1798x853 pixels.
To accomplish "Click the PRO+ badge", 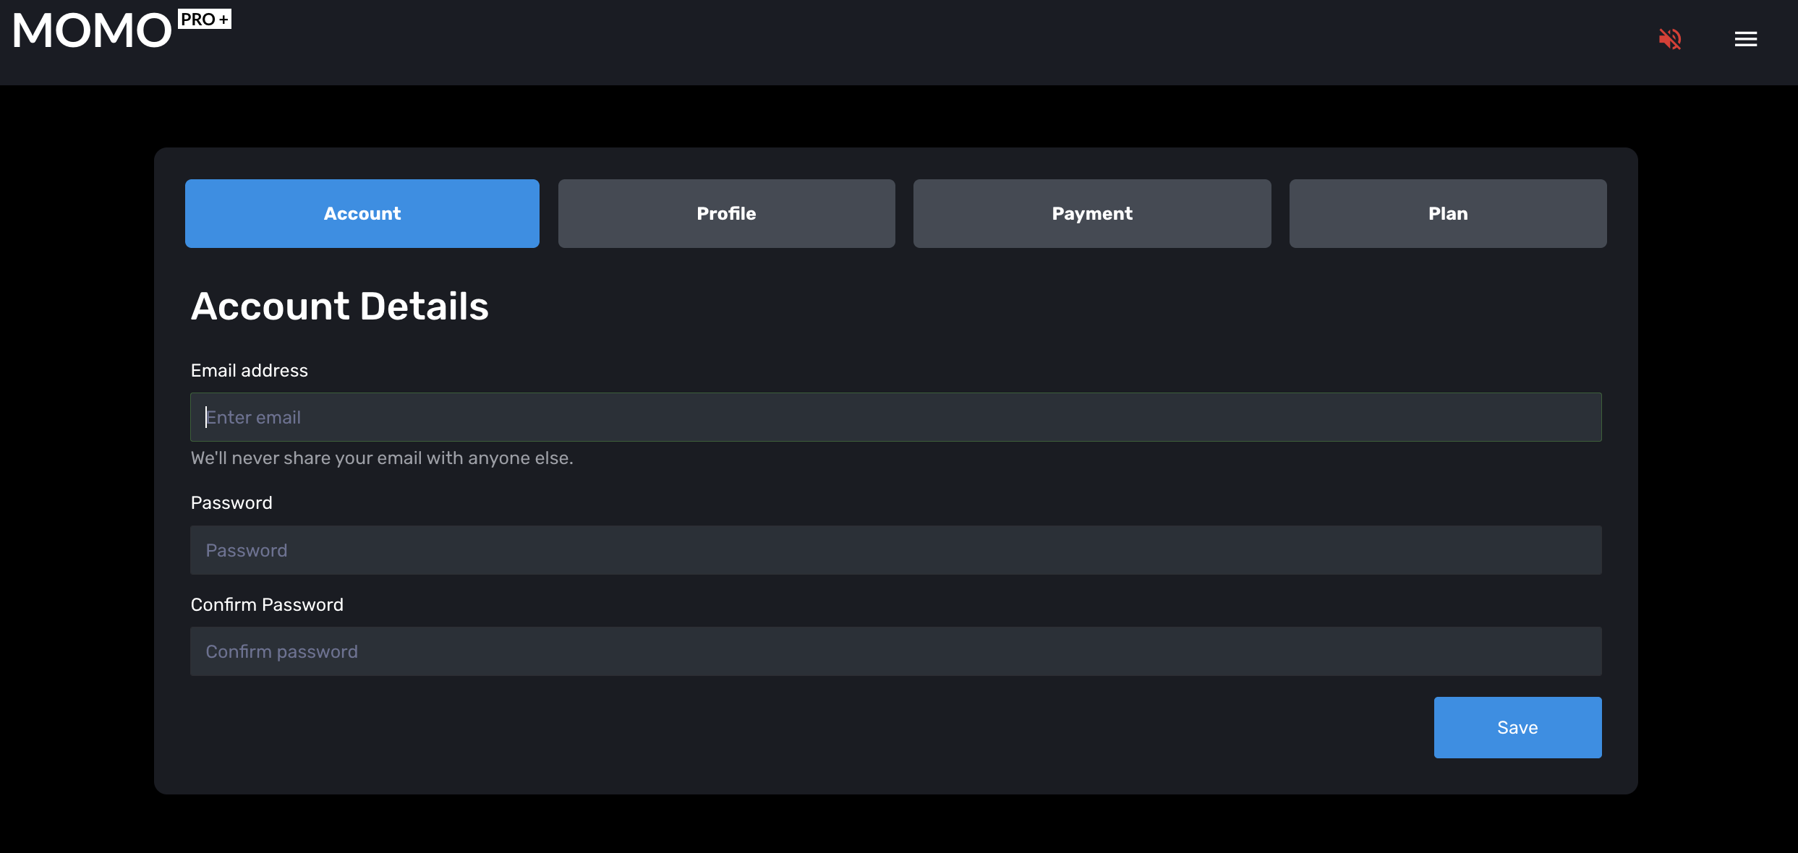I will coord(205,20).
